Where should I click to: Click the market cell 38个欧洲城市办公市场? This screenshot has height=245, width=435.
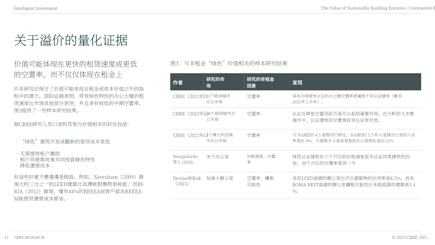click(220, 116)
